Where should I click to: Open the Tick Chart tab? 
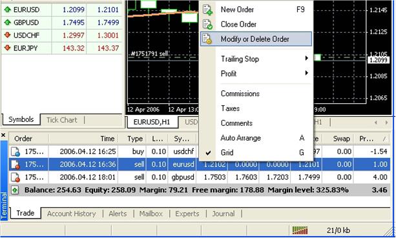pyautogui.click(x=62, y=120)
